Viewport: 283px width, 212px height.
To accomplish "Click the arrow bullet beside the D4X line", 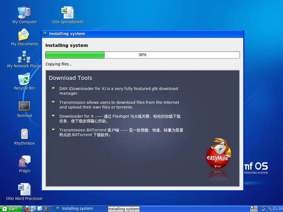I will click(x=53, y=88).
